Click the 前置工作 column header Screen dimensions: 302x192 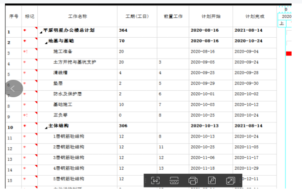(x=173, y=16)
